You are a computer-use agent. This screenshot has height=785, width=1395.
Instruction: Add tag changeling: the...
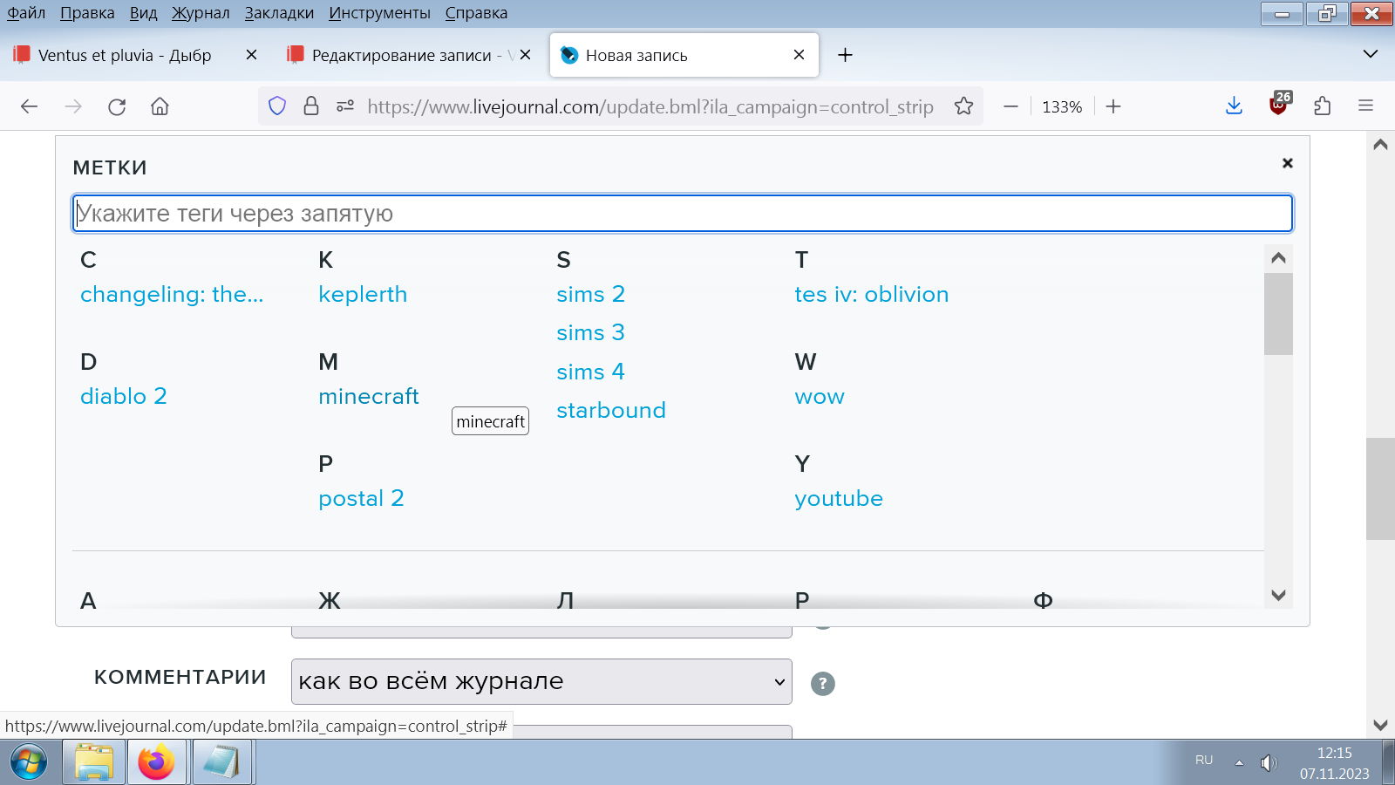[172, 294]
